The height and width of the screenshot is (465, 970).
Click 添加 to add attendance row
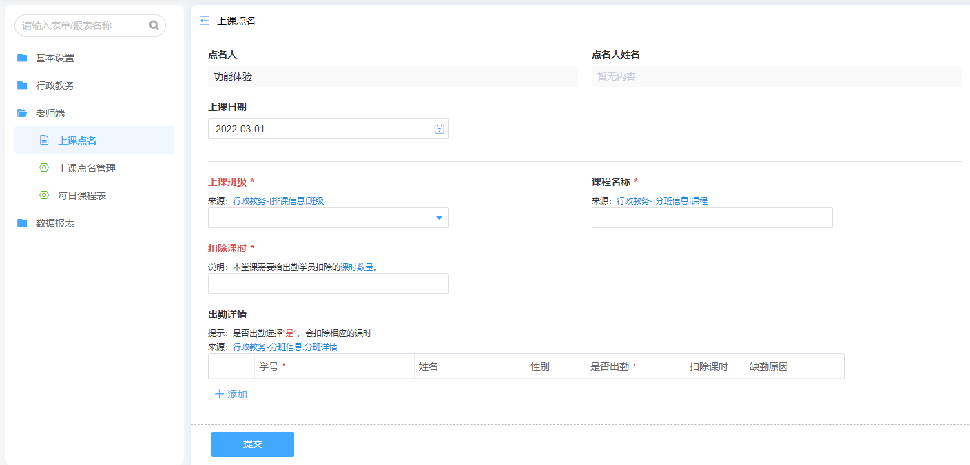pyautogui.click(x=231, y=394)
